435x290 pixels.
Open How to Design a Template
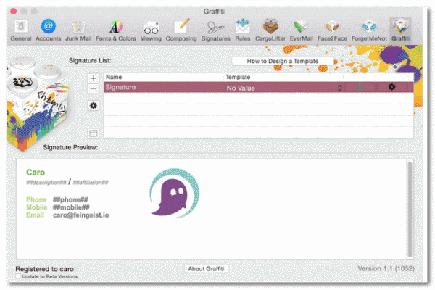[x=283, y=61]
